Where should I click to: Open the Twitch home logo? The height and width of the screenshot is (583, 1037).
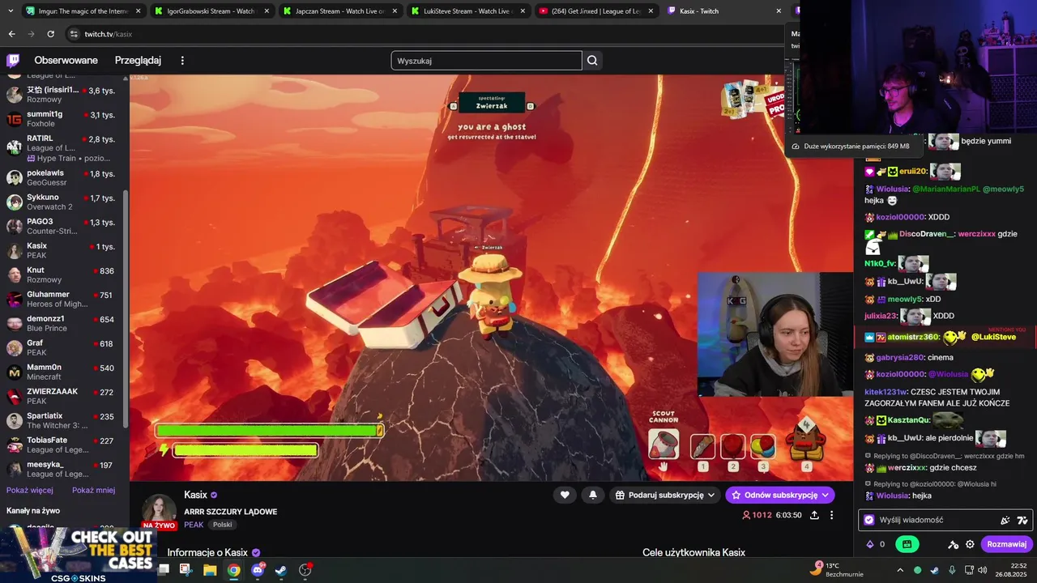tap(13, 61)
